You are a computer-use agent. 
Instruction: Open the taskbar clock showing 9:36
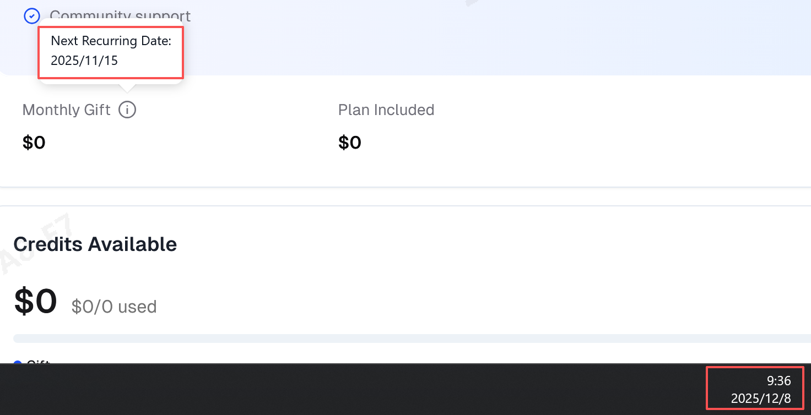pyautogui.click(x=779, y=381)
